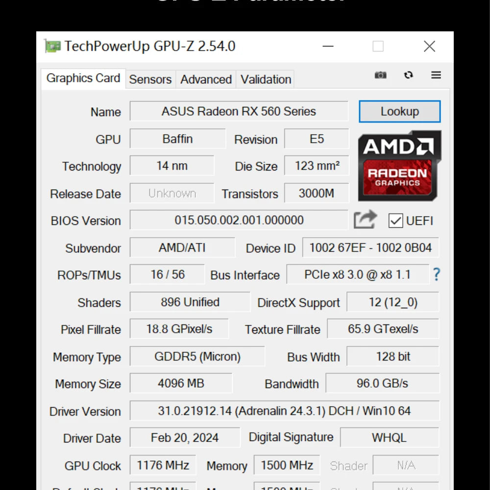This screenshot has height=490, width=490.
Task: Take a screenshot with the camera icon
Action: point(381,75)
